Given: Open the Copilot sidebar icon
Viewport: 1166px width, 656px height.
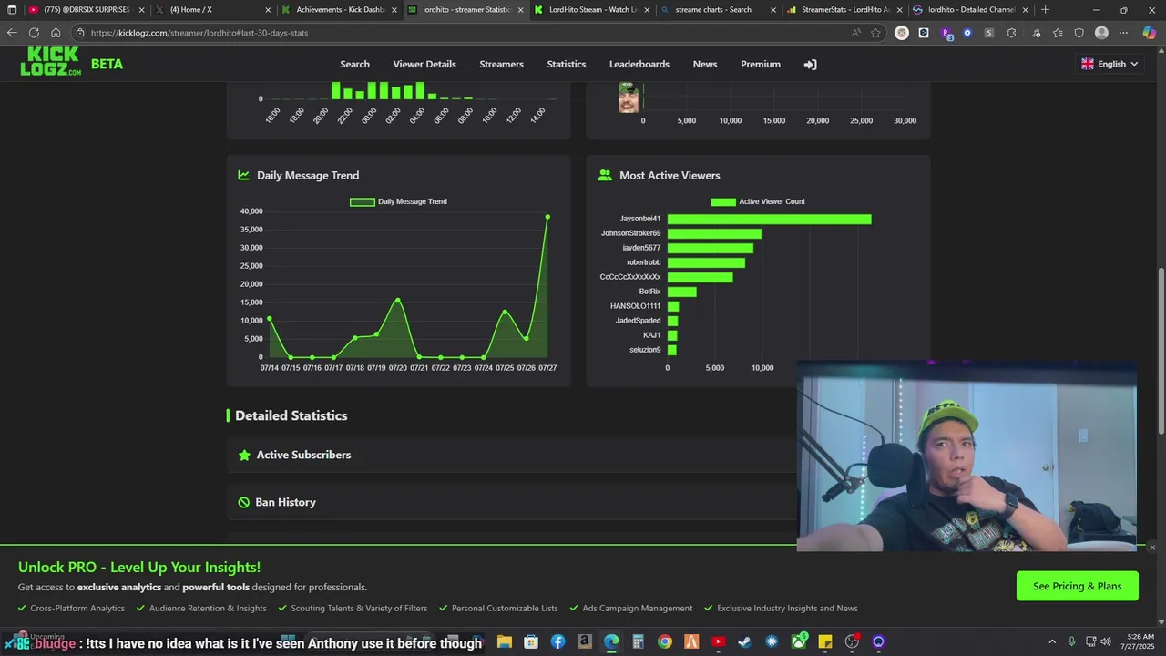Looking at the screenshot, I should tap(1150, 33).
